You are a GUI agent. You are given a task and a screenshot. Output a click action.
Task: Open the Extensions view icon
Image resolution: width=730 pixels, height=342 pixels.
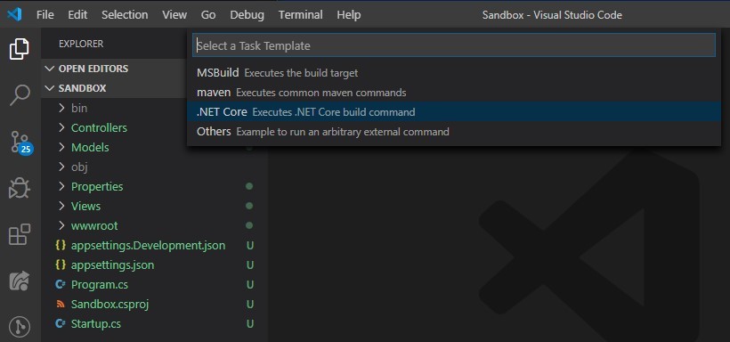click(x=20, y=234)
